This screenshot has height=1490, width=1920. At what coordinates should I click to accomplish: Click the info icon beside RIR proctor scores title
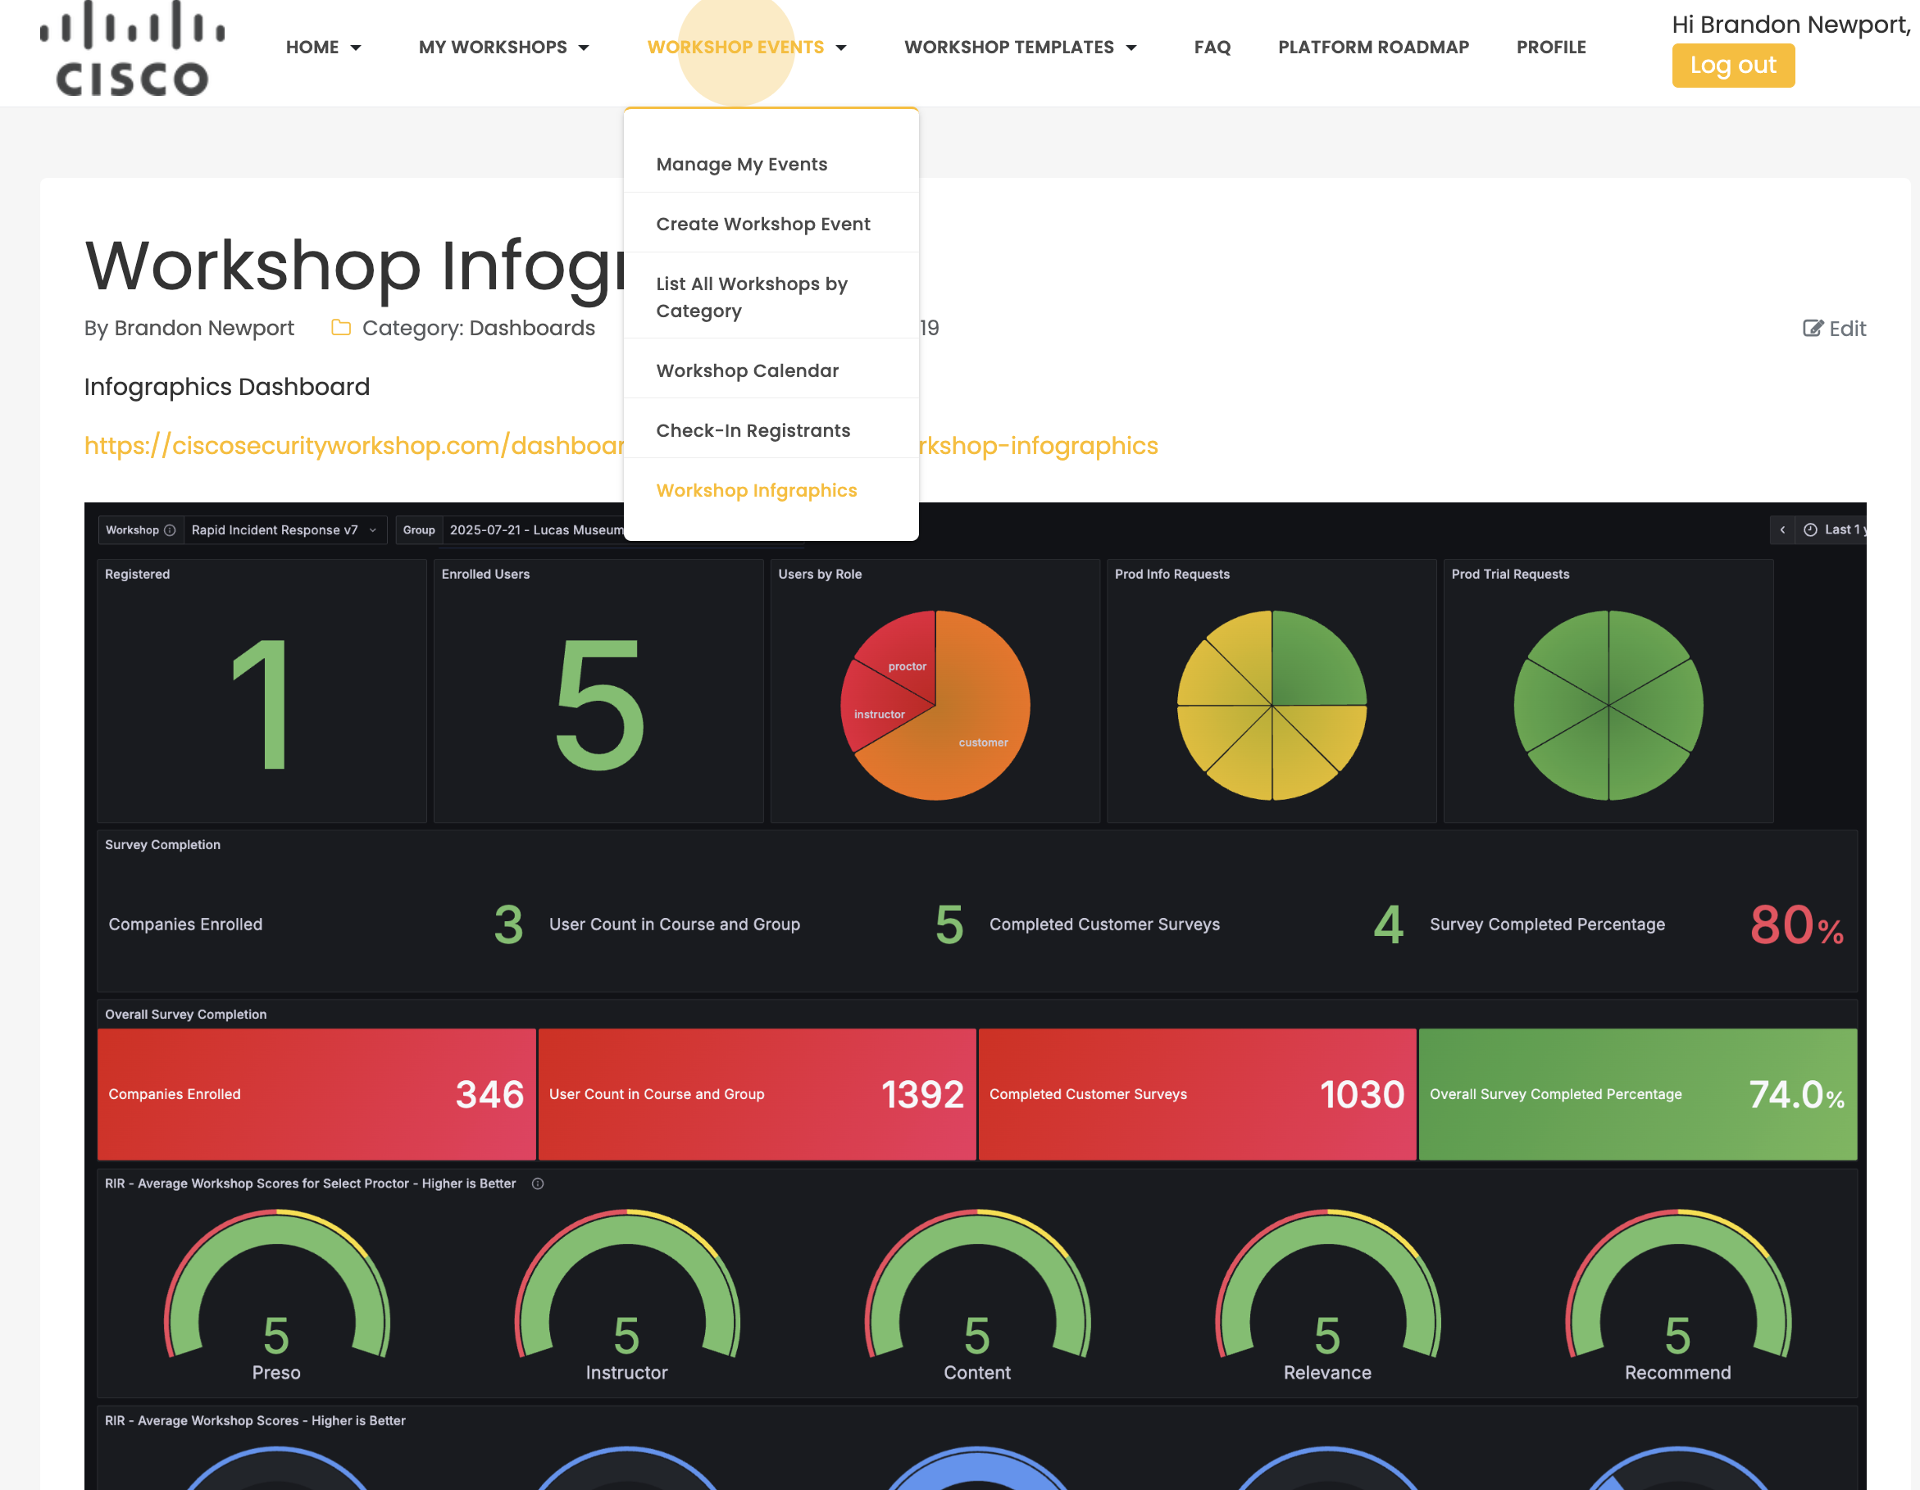pos(538,1183)
